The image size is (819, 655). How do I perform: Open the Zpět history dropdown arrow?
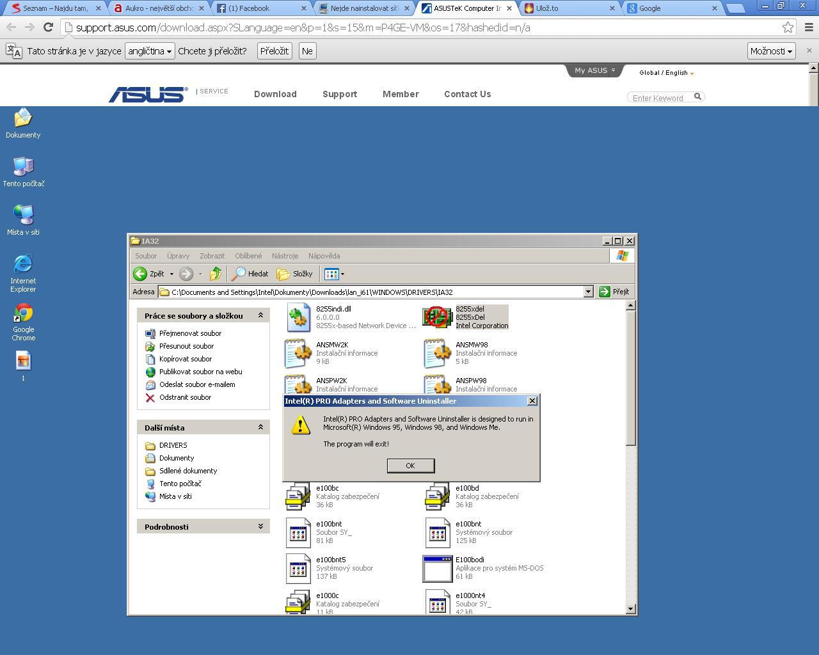pos(171,274)
